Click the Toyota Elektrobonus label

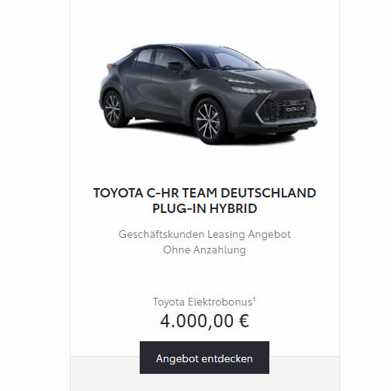tap(203, 302)
